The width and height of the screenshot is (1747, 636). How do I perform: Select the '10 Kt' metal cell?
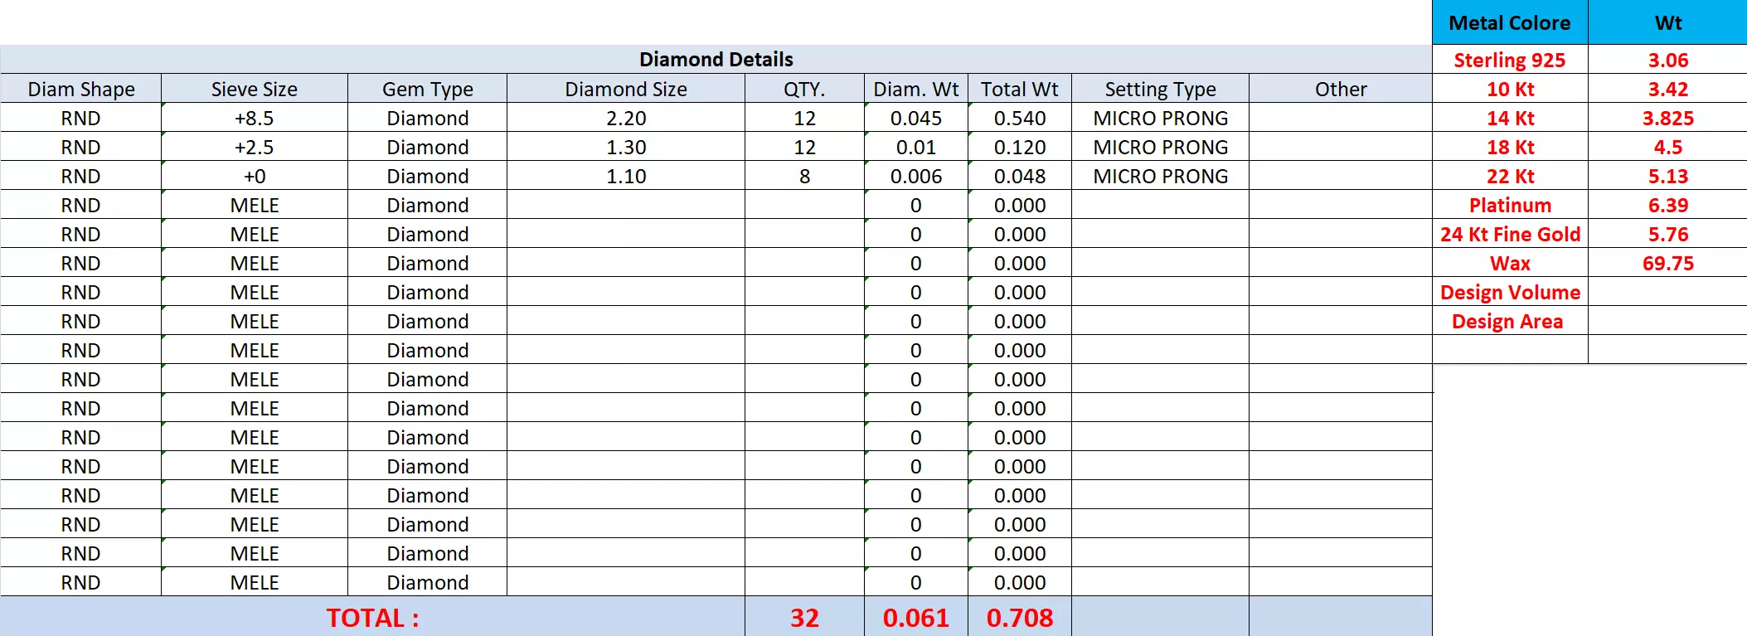1510,89
